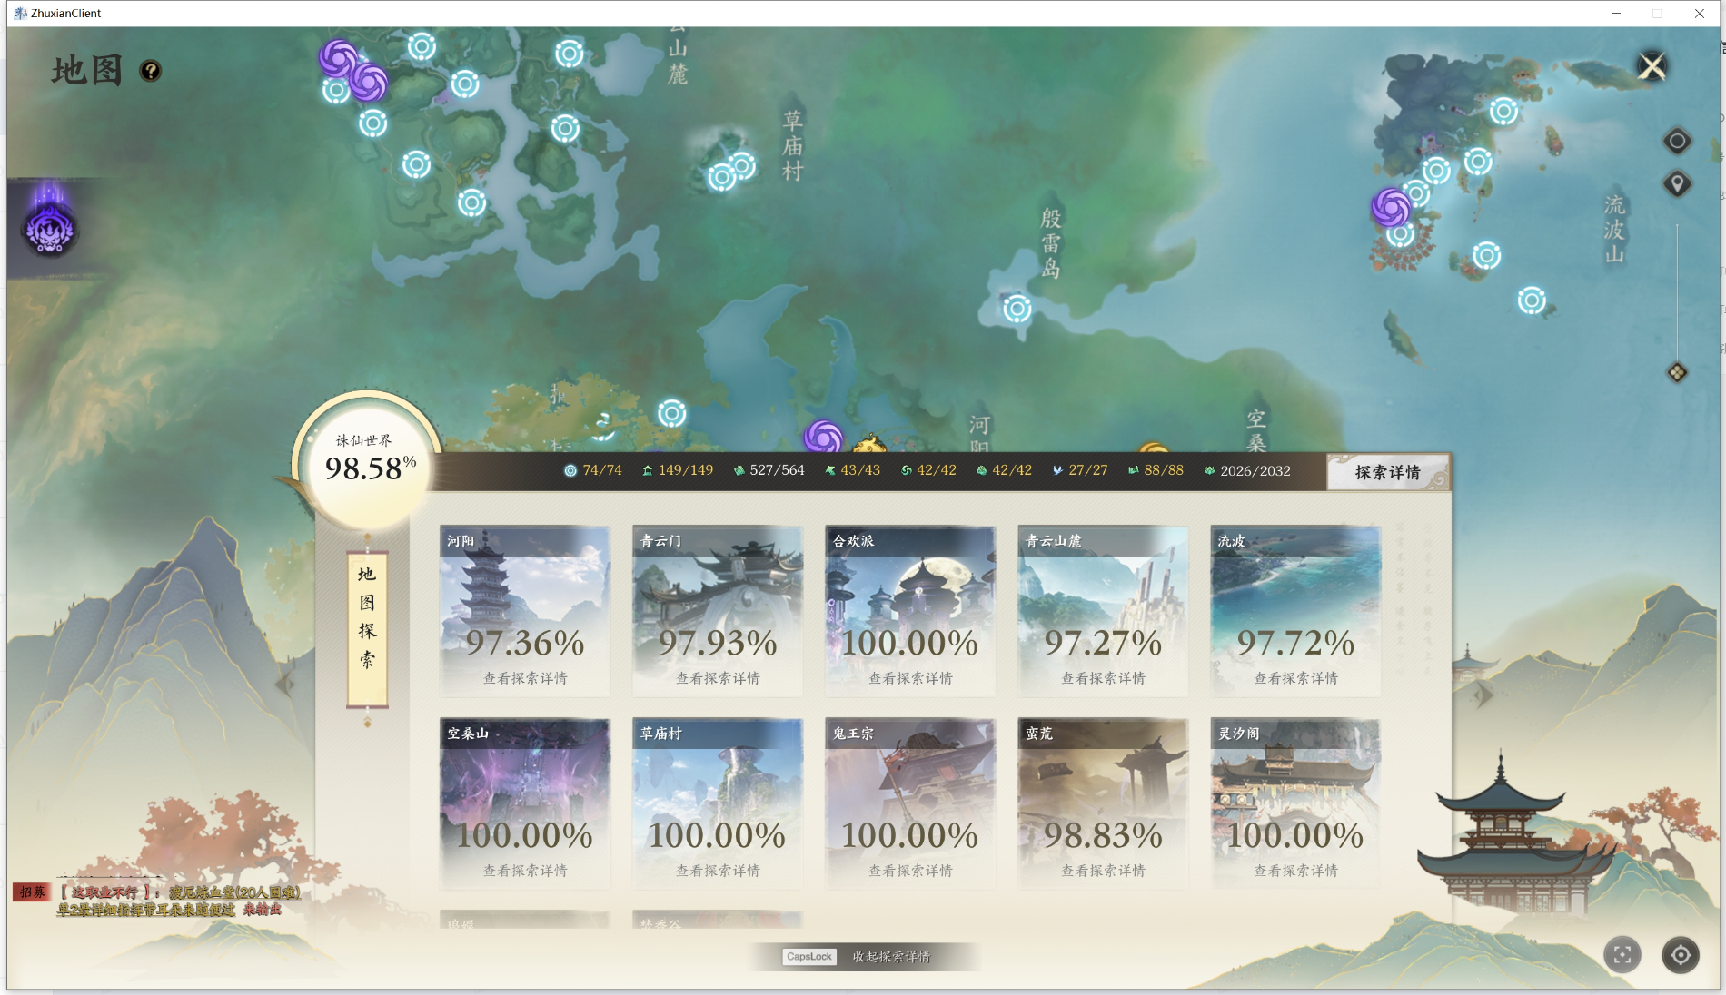The image size is (1726, 995).
Task: Click the 88/88 counter
Action: [1156, 470]
